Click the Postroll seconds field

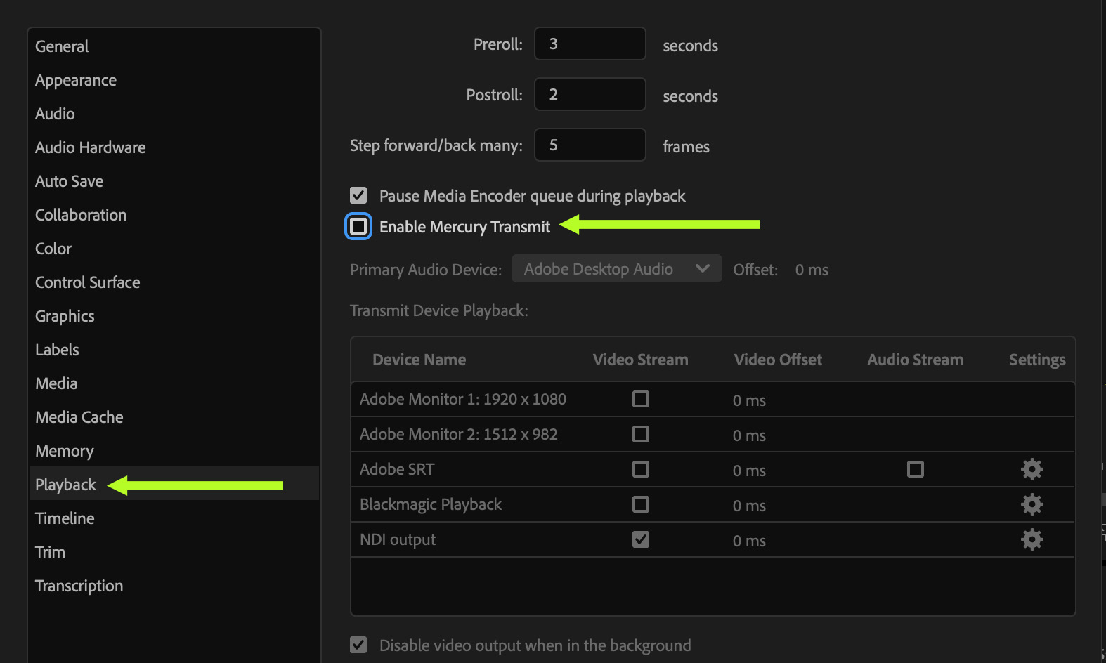(590, 94)
